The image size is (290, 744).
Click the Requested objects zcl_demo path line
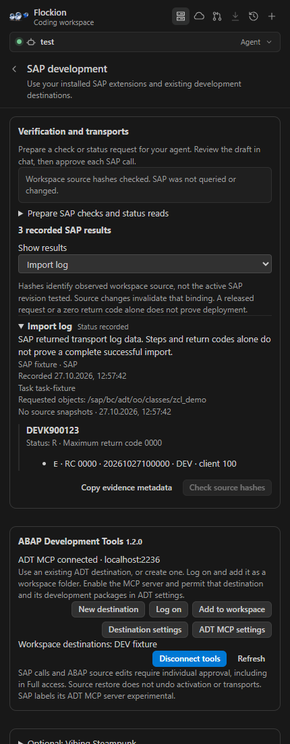click(112, 400)
